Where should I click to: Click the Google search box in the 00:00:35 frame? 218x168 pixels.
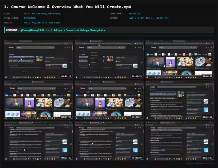106,48
